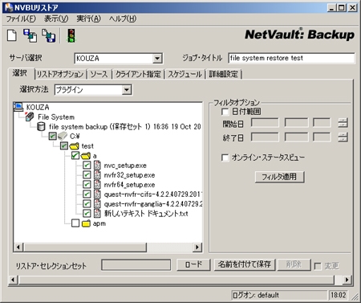Click file icon beside quest-nvfr-ganglia file
Viewport: 361px width, 303px height.
[97, 204]
